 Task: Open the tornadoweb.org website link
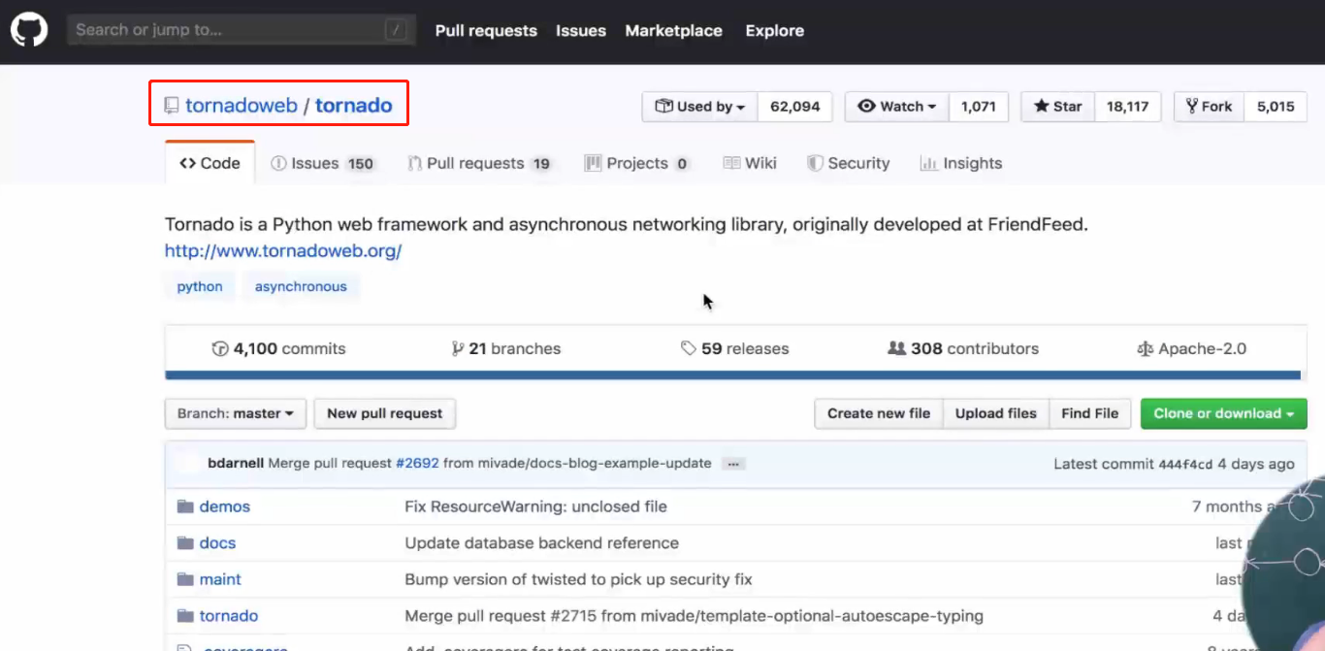[283, 251]
